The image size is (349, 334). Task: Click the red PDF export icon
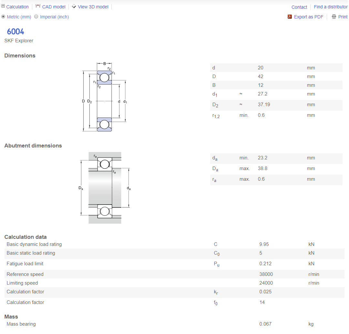290,16
